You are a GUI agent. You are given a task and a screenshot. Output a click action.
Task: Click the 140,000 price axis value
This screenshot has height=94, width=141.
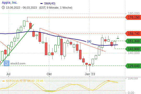click(134, 53)
